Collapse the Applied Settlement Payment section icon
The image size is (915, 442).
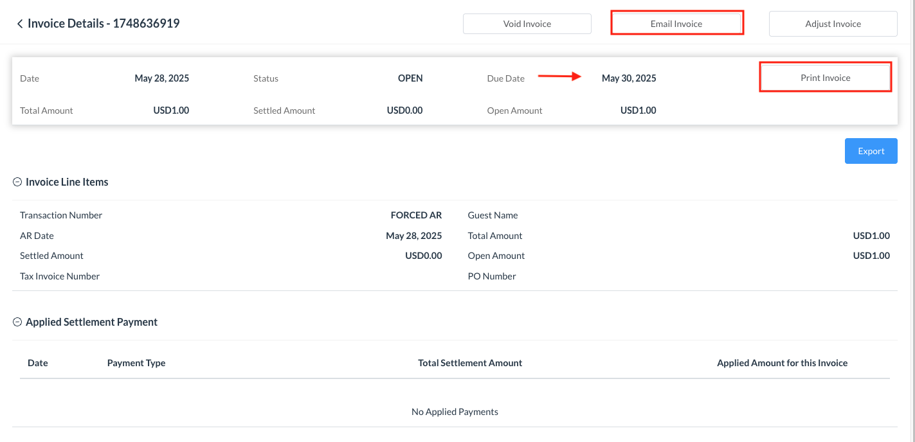[17, 323]
